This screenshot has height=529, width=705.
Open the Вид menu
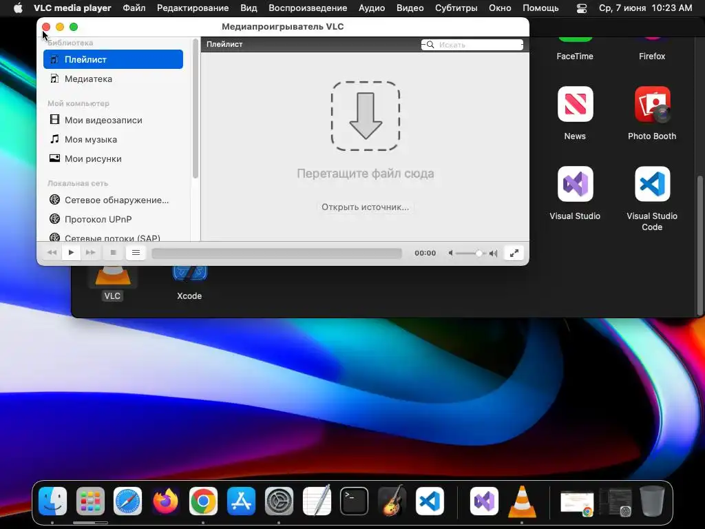click(249, 8)
